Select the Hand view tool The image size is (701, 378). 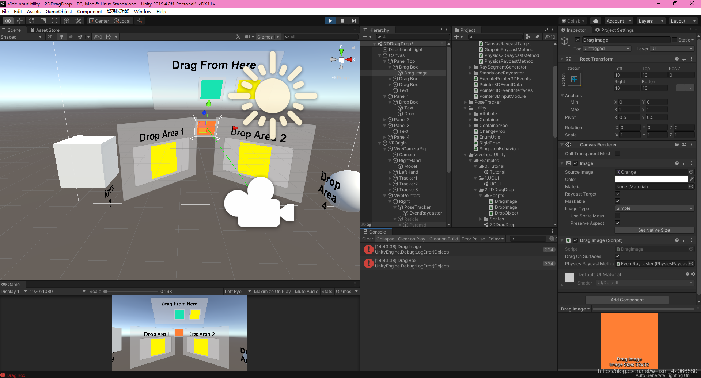click(8, 21)
